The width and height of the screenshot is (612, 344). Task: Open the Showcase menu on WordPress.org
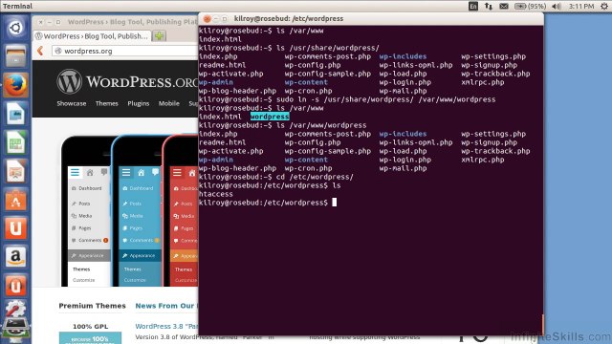[x=72, y=103]
